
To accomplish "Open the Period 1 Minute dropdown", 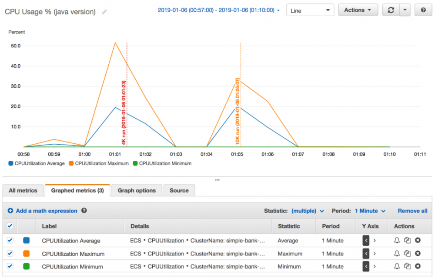I will [x=370, y=211].
